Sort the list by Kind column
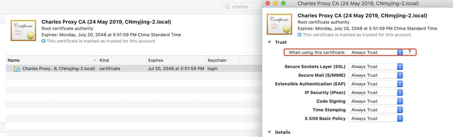The image size is (453, 137). (122, 60)
